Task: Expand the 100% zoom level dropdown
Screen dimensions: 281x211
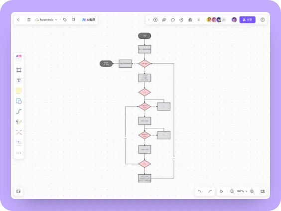Action: pyautogui.click(x=242, y=191)
